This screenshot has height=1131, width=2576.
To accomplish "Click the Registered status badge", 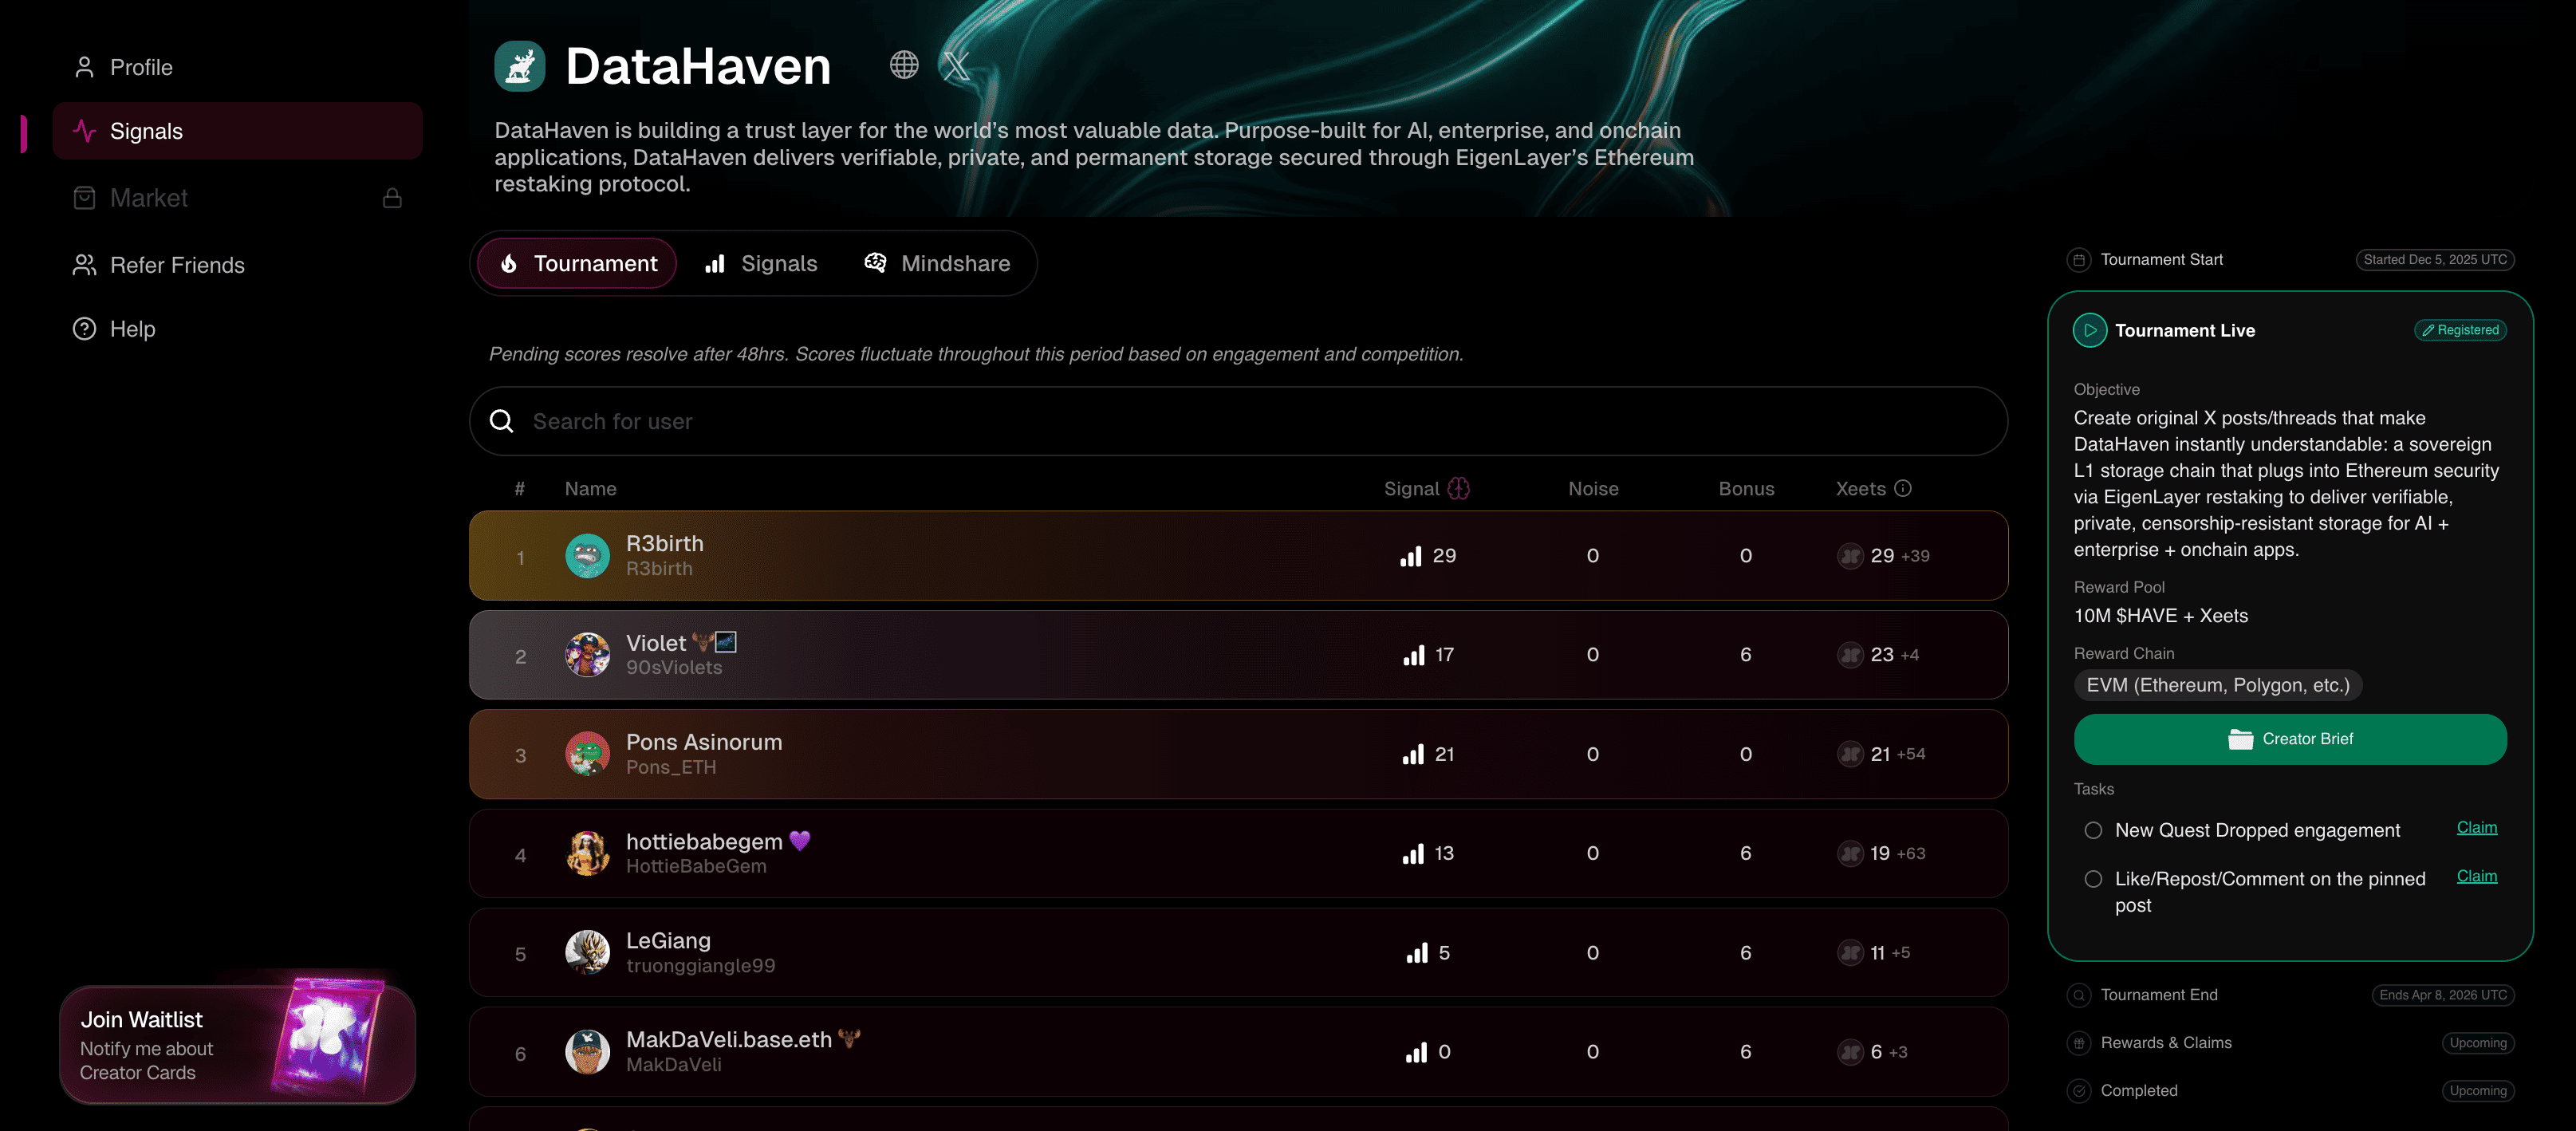I will (x=2460, y=330).
